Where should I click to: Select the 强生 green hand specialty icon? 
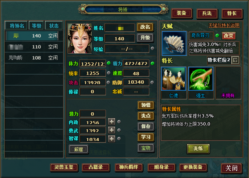(200, 79)
